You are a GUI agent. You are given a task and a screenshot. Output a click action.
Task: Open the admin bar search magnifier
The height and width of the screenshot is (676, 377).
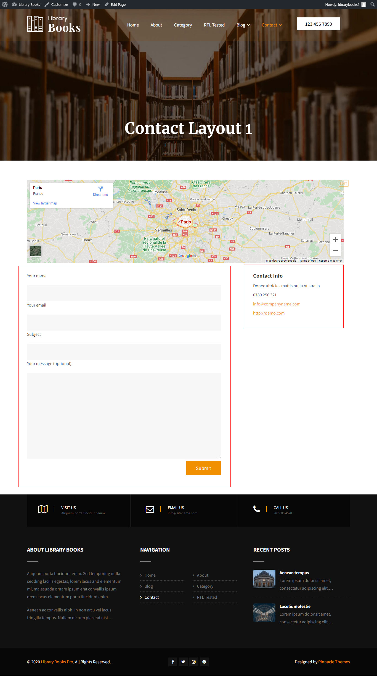pos(372,4)
